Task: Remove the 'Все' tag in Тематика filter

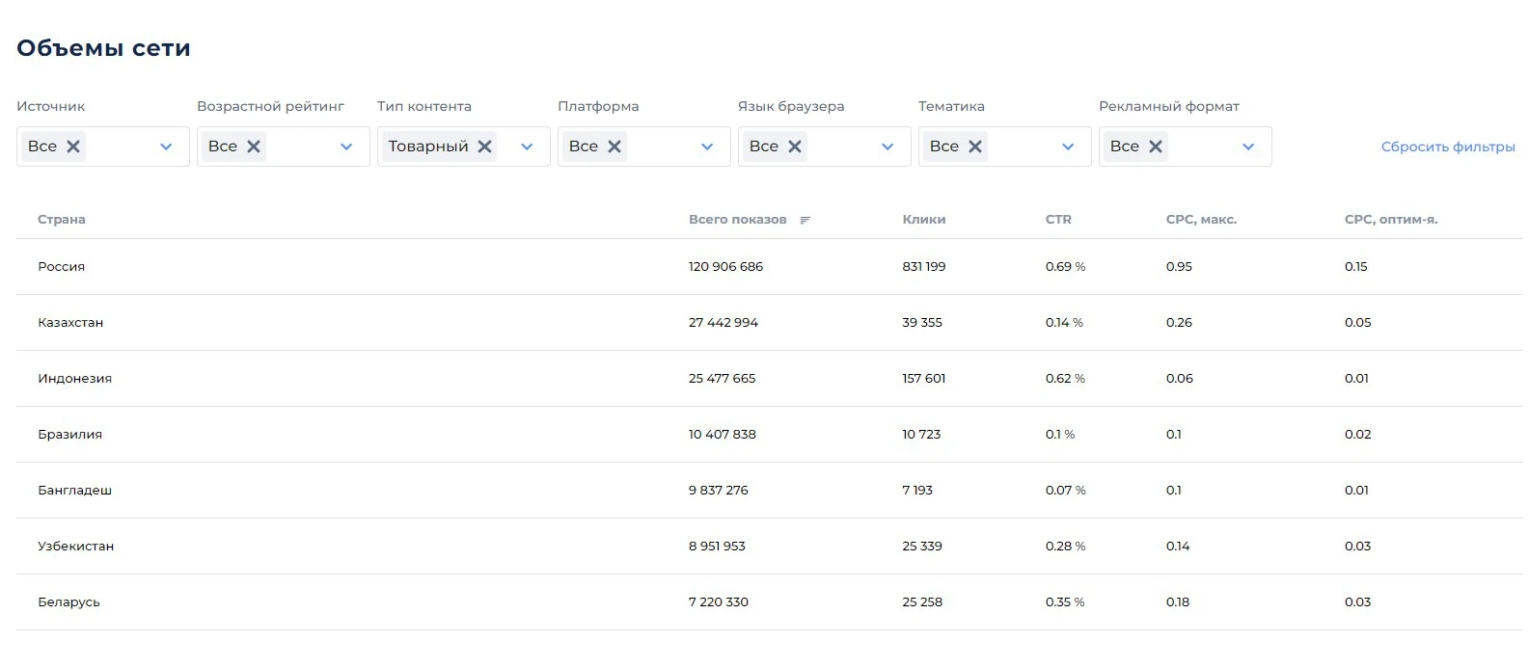Action: pyautogui.click(x=975, y=147)
